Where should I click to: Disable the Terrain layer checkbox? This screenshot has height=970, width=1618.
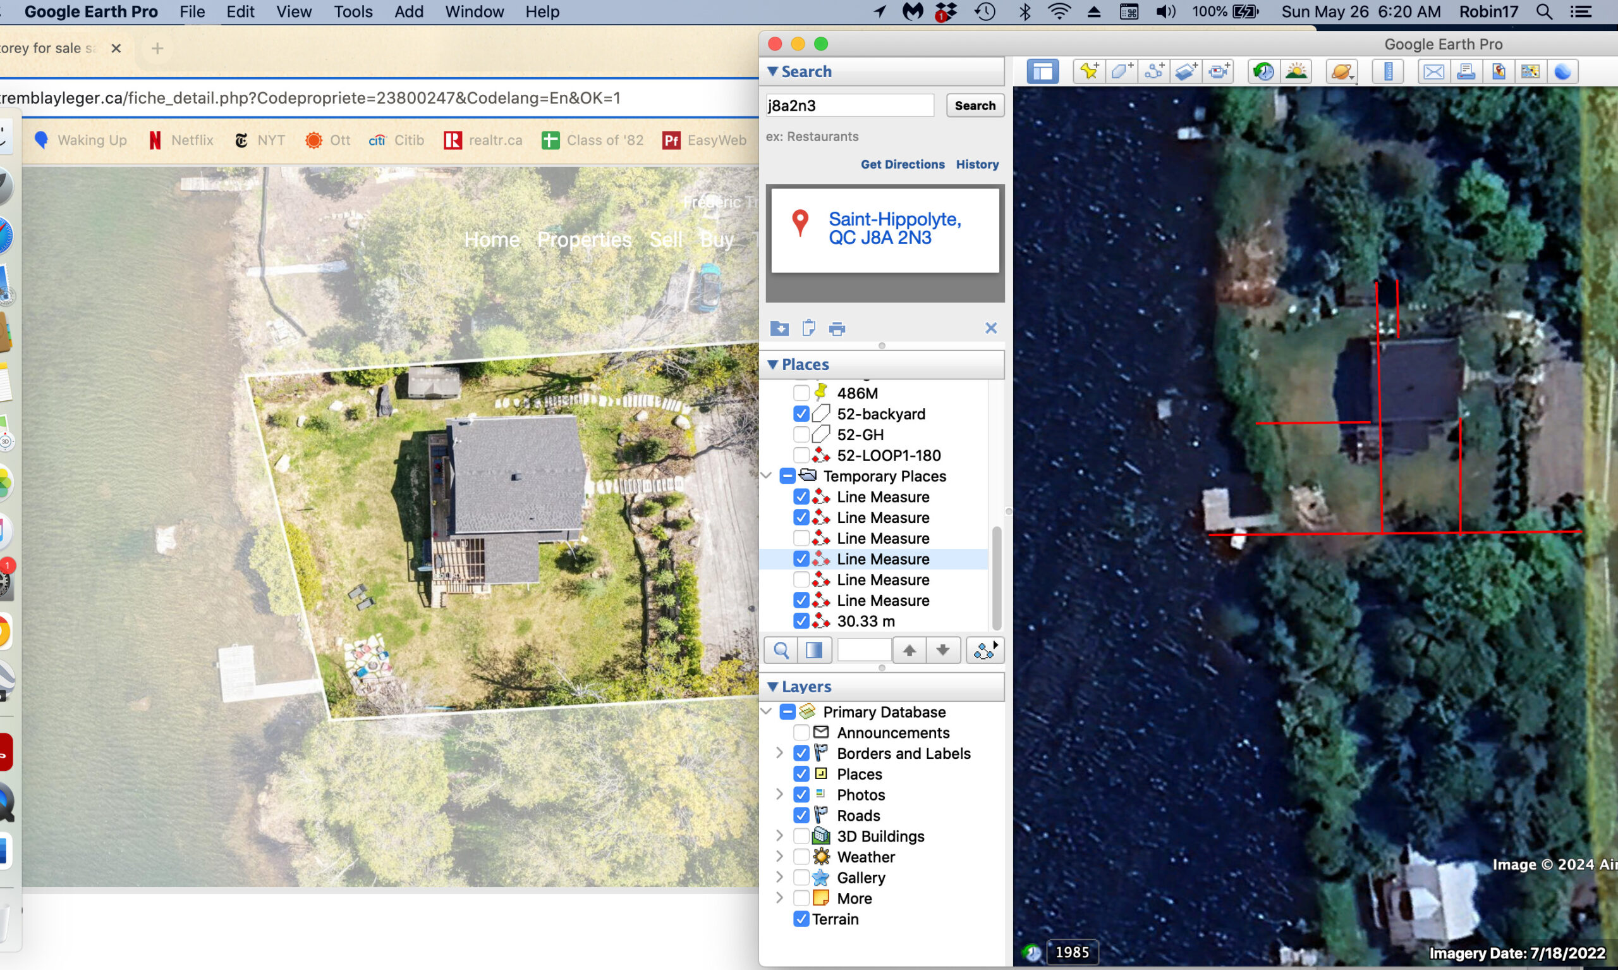click(801, 919)
